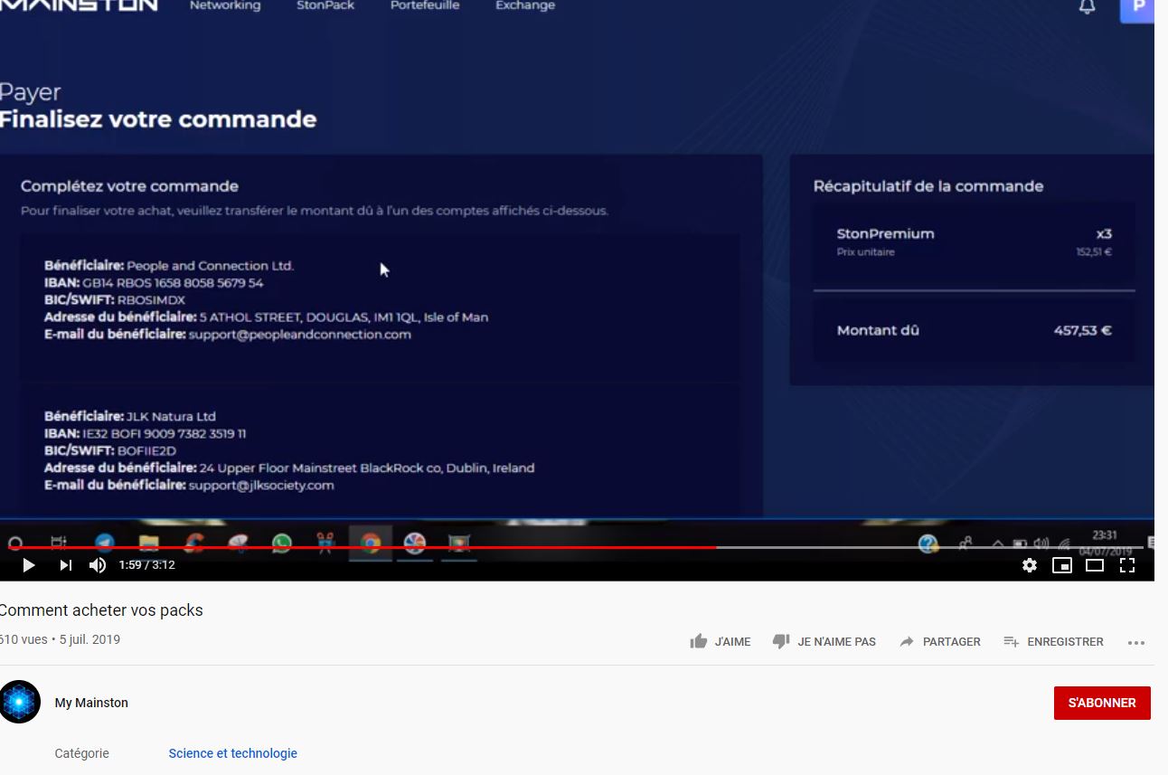1168x775 pixels.
Task: Open the Exchange menu item
Action: click(x=525, y=5)
